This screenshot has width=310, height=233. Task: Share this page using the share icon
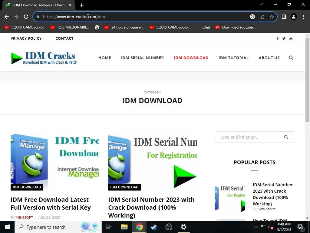[262, 17]
